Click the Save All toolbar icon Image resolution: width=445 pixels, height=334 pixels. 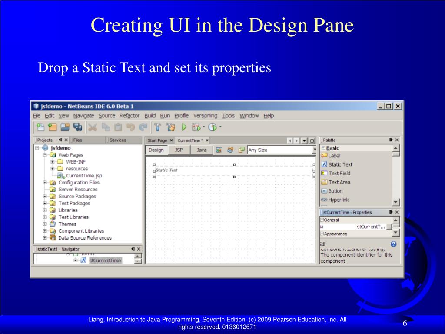pyautogui.click(x=77, y=127)
